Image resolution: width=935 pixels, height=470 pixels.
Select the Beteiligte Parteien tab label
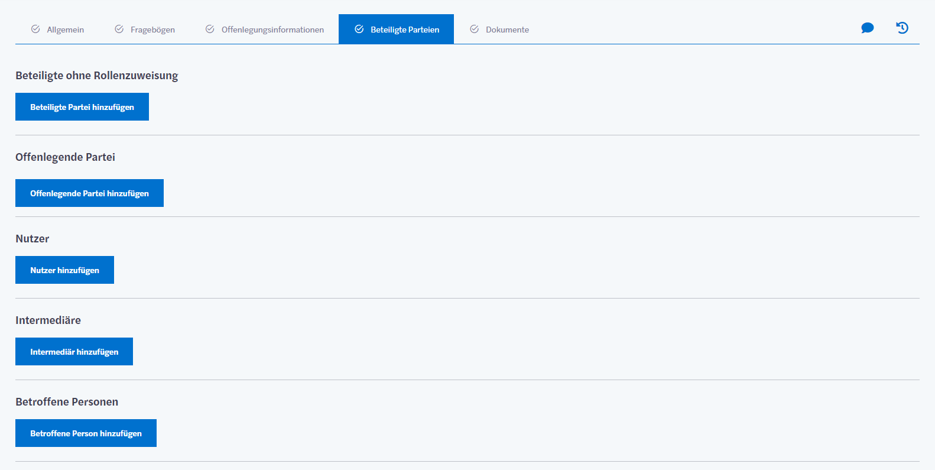(405, 30)
